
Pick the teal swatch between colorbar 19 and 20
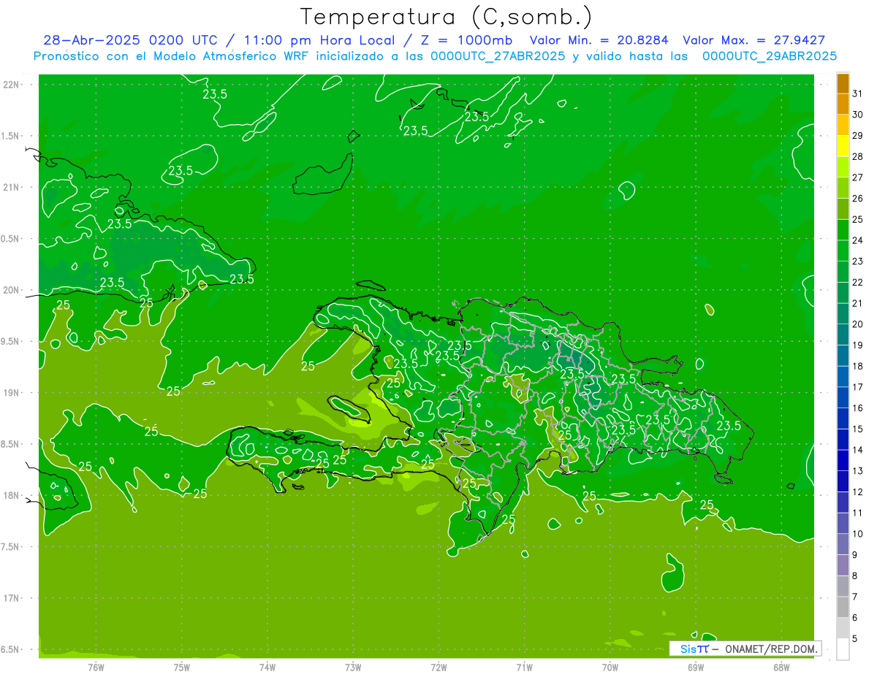843,334
